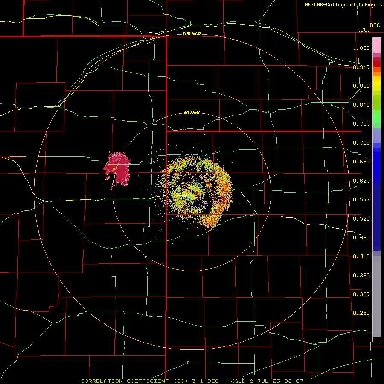The width and height of the screenshot is (384, 384).
Task: Click the radar site marker at echo center
Action: pyautogui.click(x=193, y=192)
